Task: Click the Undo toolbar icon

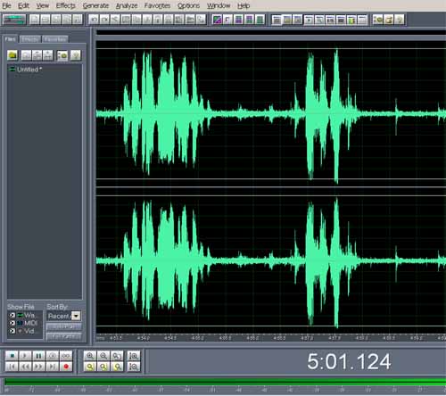Action: 94,20
